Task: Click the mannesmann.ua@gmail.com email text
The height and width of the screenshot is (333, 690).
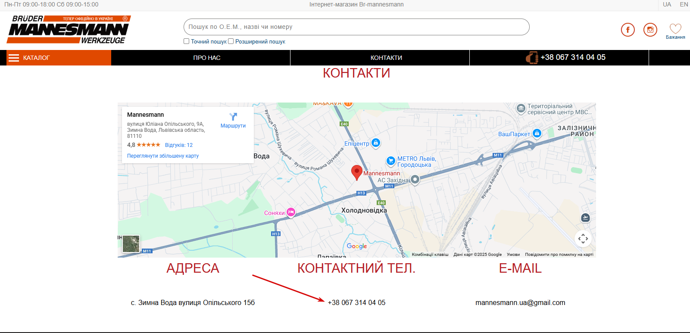Action: click(520, 302)
